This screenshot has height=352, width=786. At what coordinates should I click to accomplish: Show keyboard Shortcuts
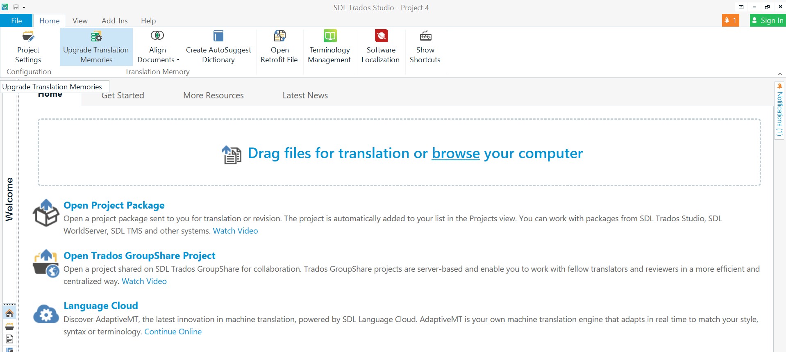pyautogui.click(x=425, y=47)
